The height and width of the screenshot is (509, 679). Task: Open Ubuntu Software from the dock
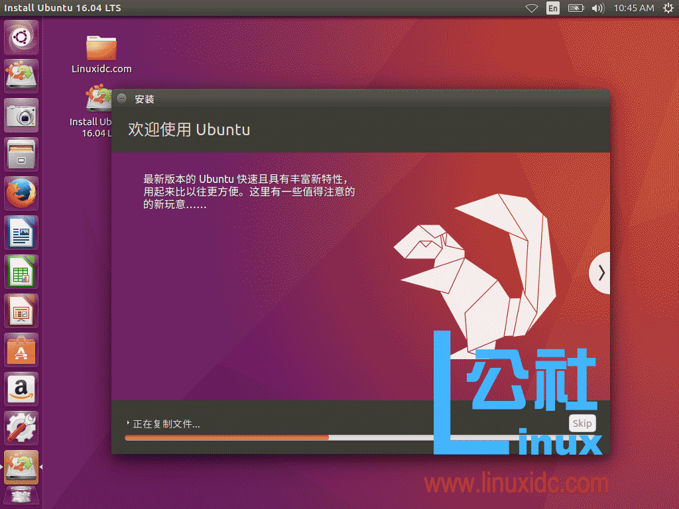tap(21, 350)
